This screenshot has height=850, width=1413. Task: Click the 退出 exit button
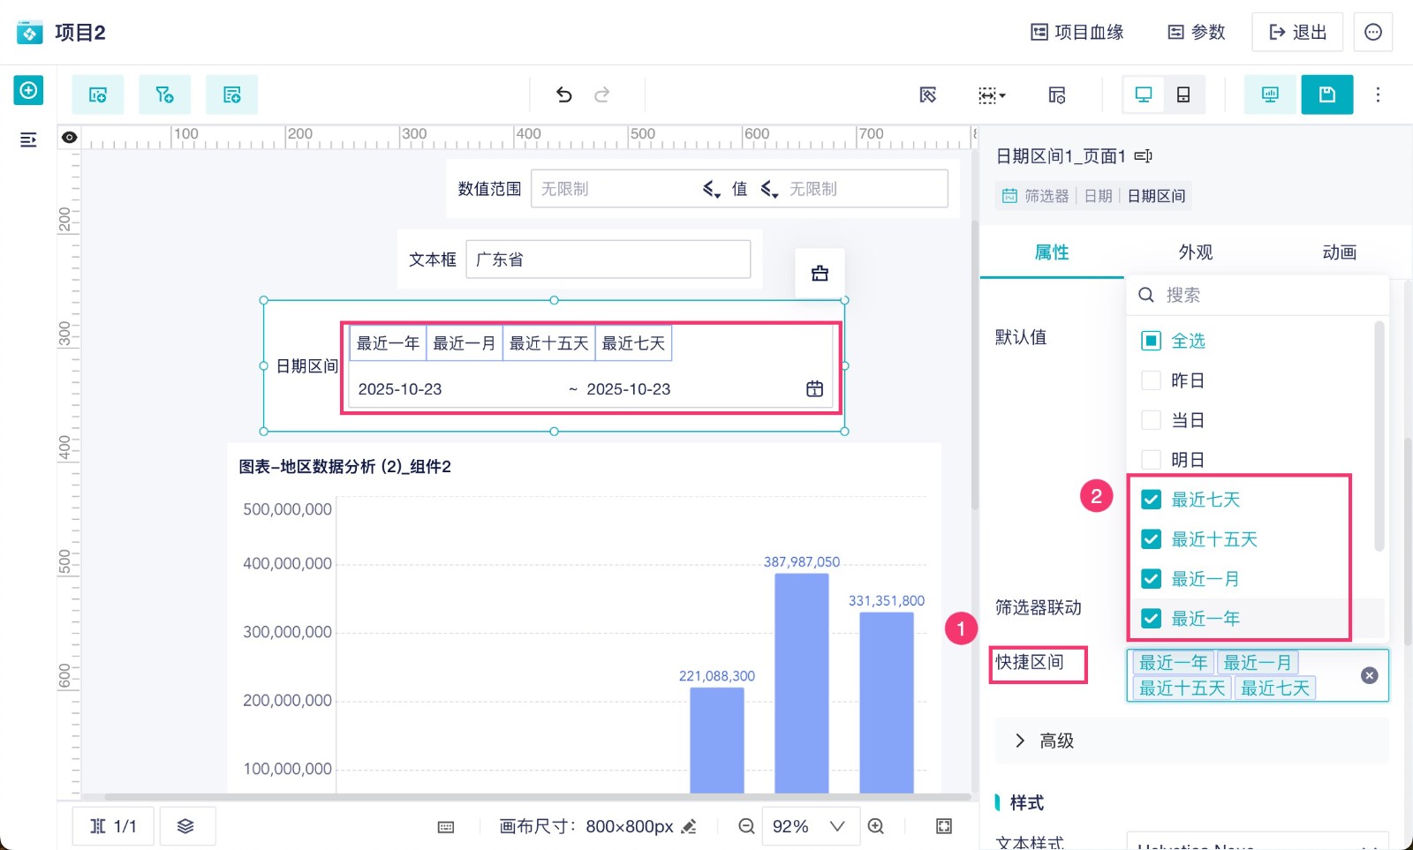(x=1297, y=33)
